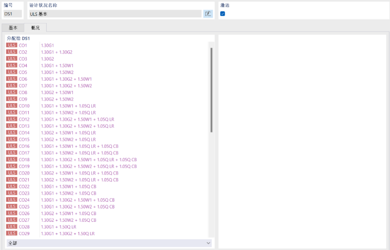Click the ULS badge next to CO1
This screenshot has height=250, width=390.
coord(12,45)
